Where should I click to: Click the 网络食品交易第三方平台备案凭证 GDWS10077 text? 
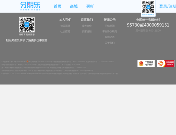68,67
